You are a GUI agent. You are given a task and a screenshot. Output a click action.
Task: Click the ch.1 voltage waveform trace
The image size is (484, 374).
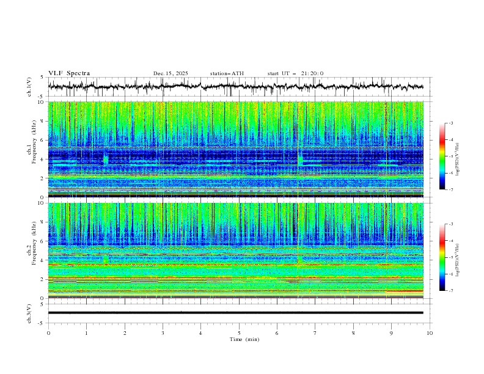click(236, 86)
